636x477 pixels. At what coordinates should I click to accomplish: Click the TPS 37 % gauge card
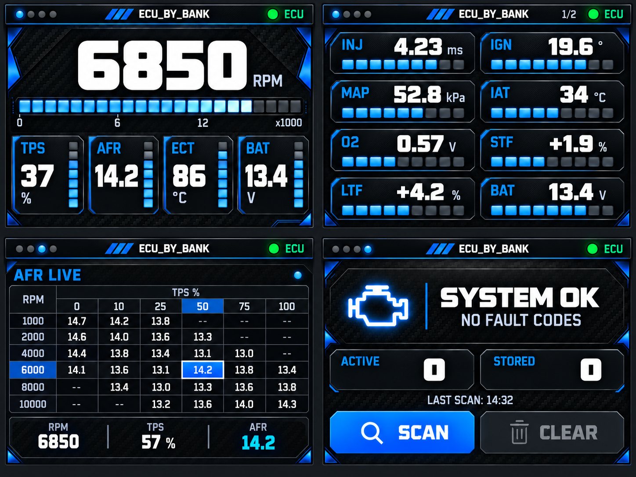click(x=47, y=175)
